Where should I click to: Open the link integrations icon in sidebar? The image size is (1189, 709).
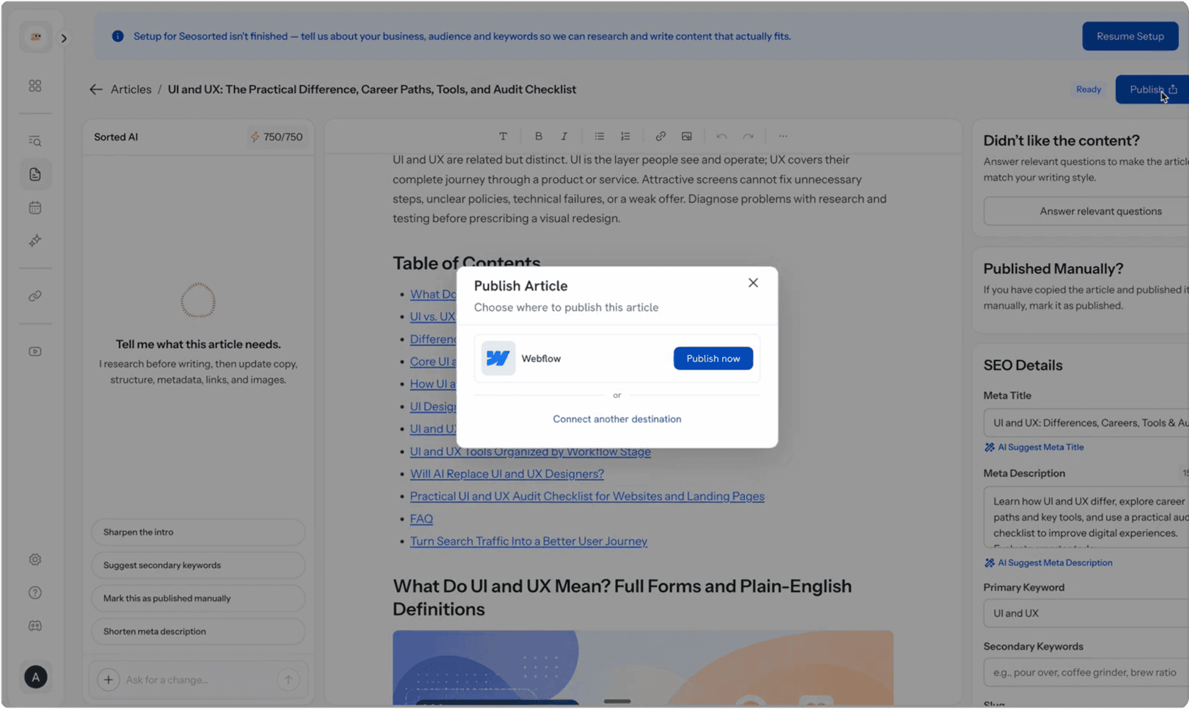pos(35,296)
